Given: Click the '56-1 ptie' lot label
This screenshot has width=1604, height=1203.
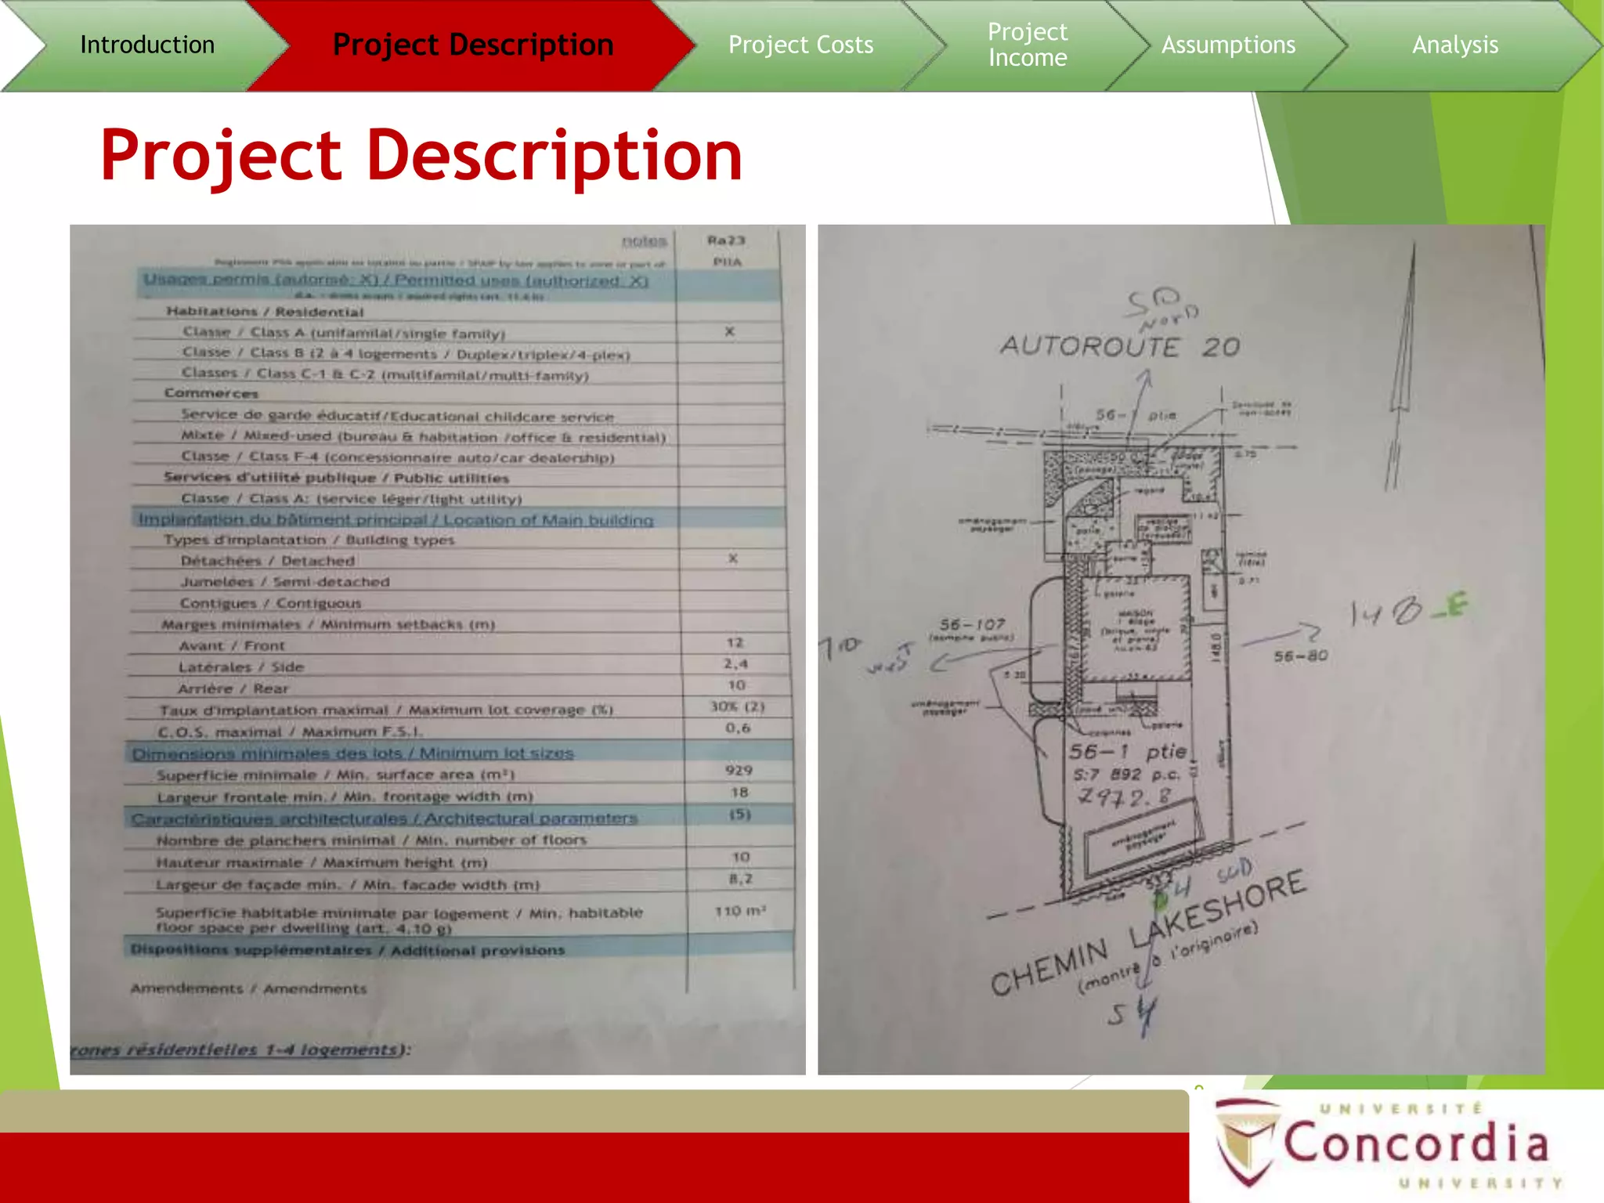Looking at the screenshot, I should 1129,751.
